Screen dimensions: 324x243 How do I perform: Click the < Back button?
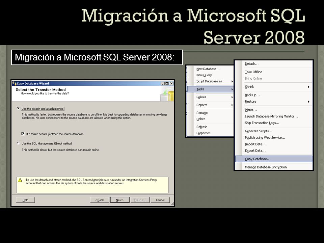100,200
